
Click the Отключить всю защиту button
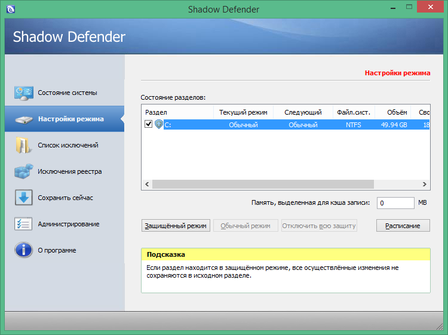[x=319, y=226]
